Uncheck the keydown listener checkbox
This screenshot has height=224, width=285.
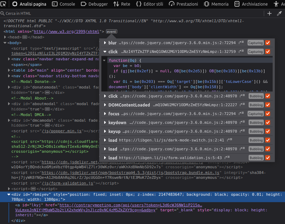click(x=267, y=122)
